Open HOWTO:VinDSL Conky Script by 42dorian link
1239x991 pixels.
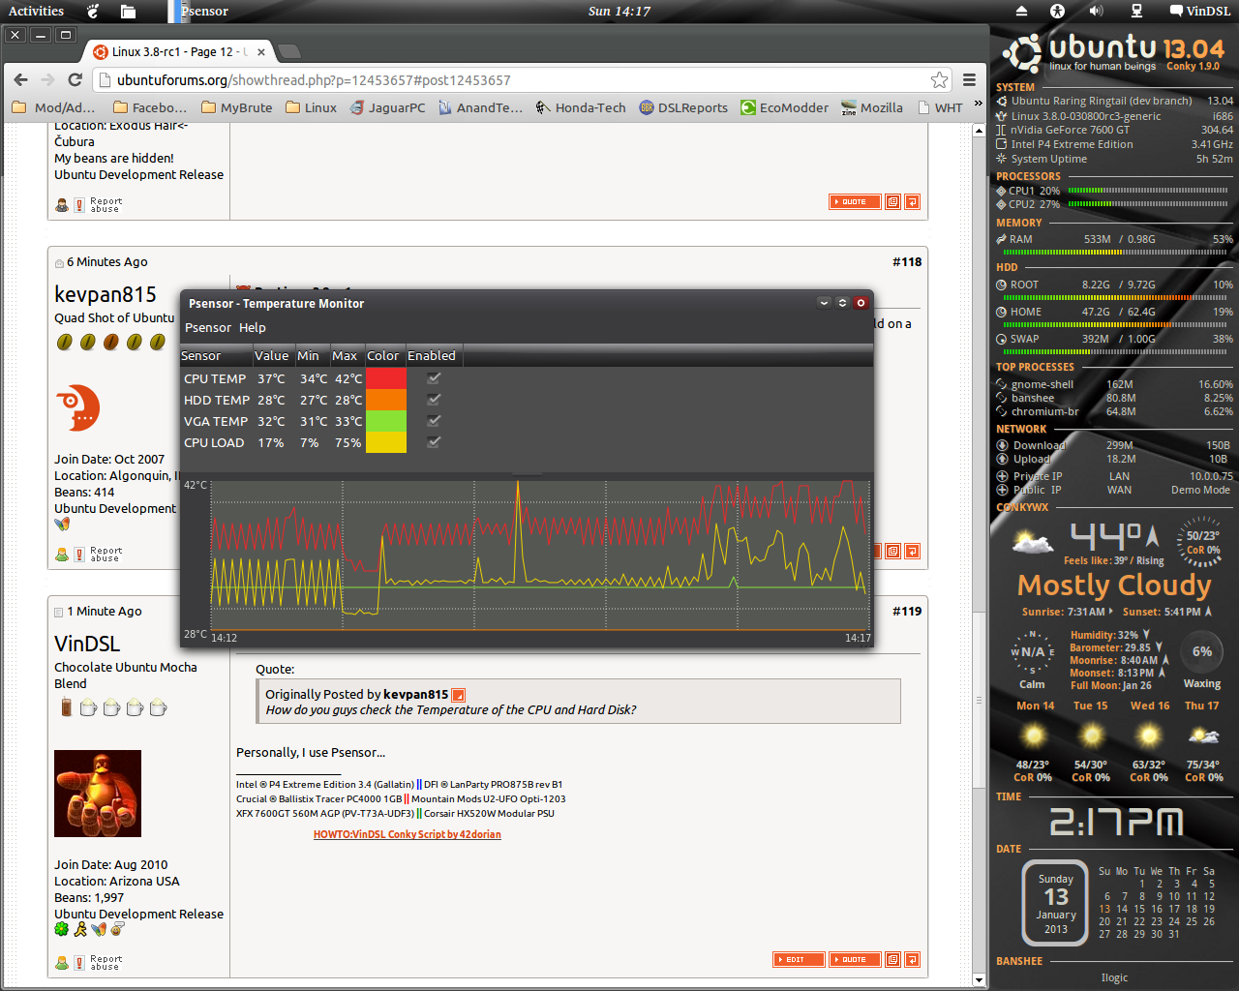coord(408,834)
